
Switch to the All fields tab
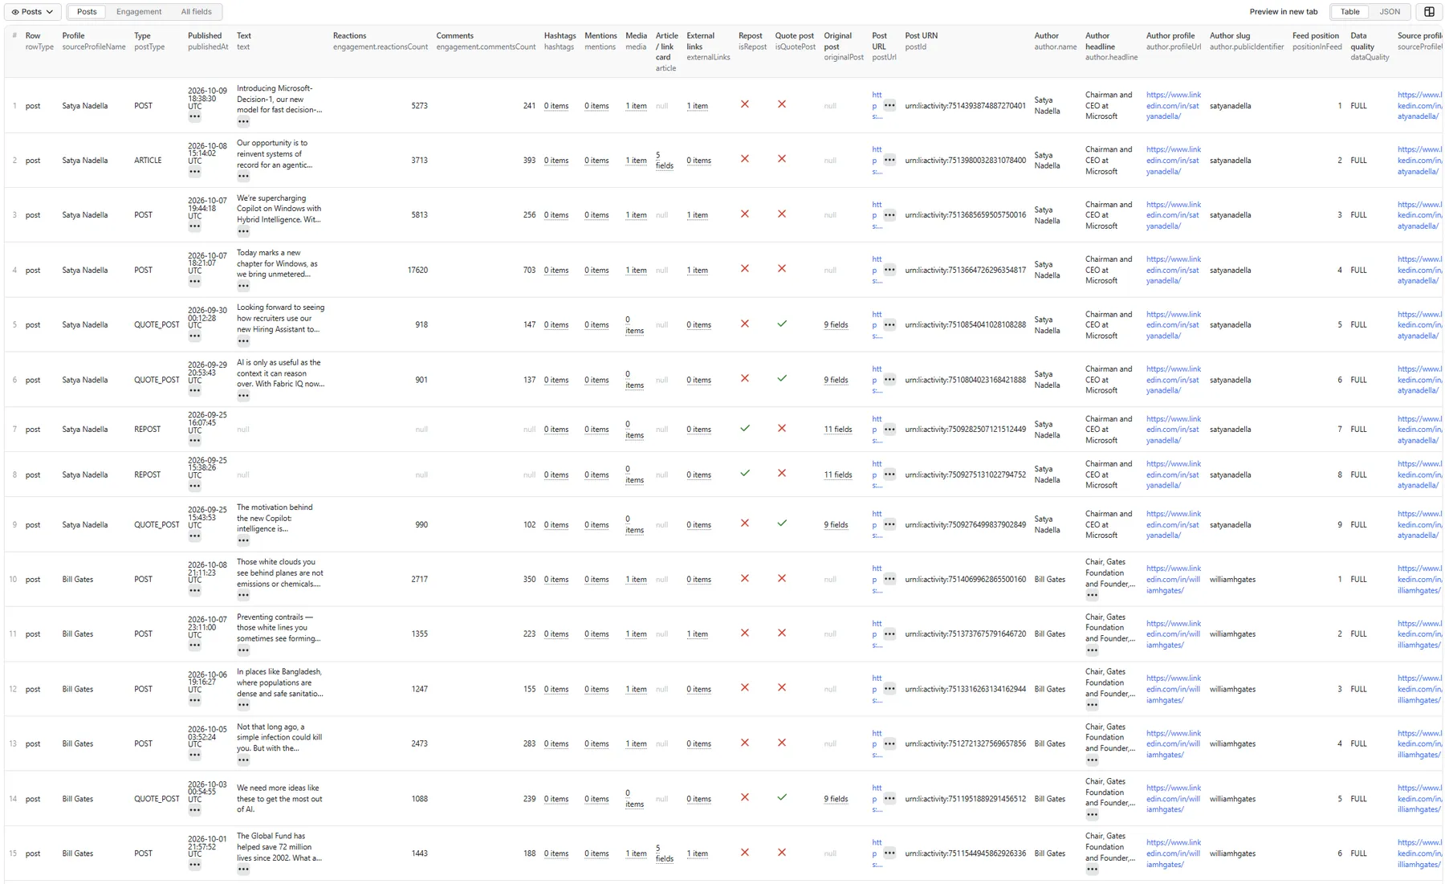coord(196,12)
